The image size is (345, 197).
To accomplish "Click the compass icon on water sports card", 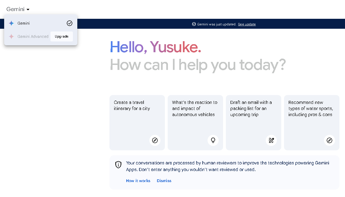I will pyautogui.click(x=329, y=140).
